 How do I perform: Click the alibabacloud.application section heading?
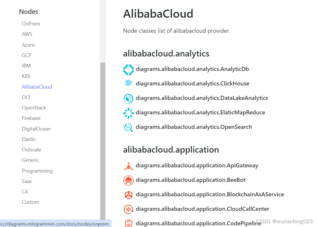[x=171, y=150]
